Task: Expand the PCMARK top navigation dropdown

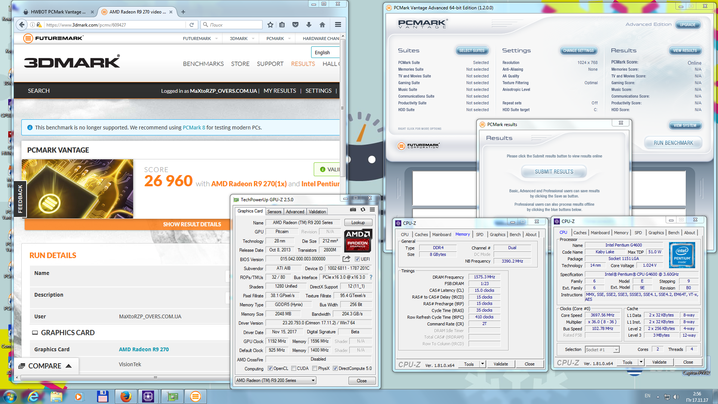Action: point(289,39)
